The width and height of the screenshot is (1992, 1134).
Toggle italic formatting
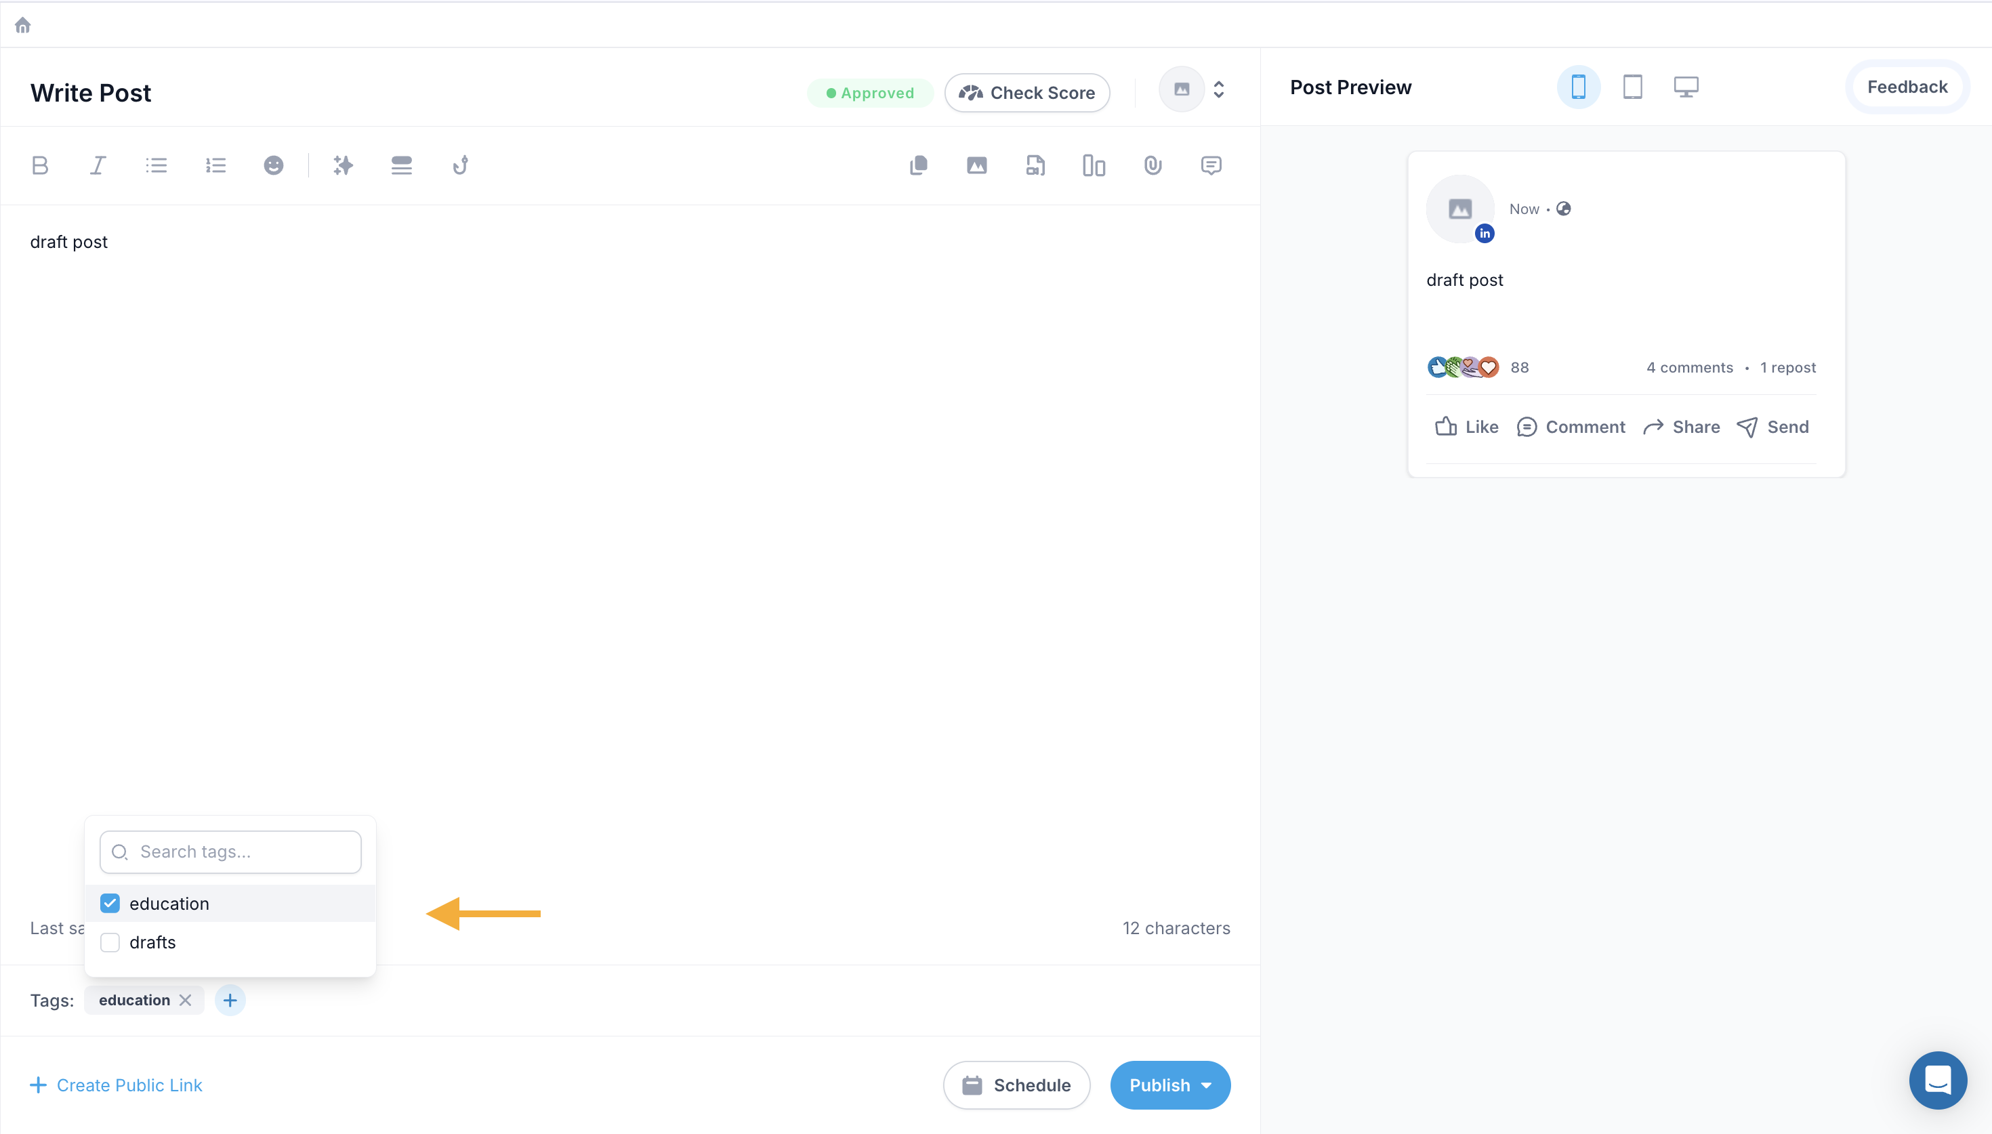[x=98, y=165]
